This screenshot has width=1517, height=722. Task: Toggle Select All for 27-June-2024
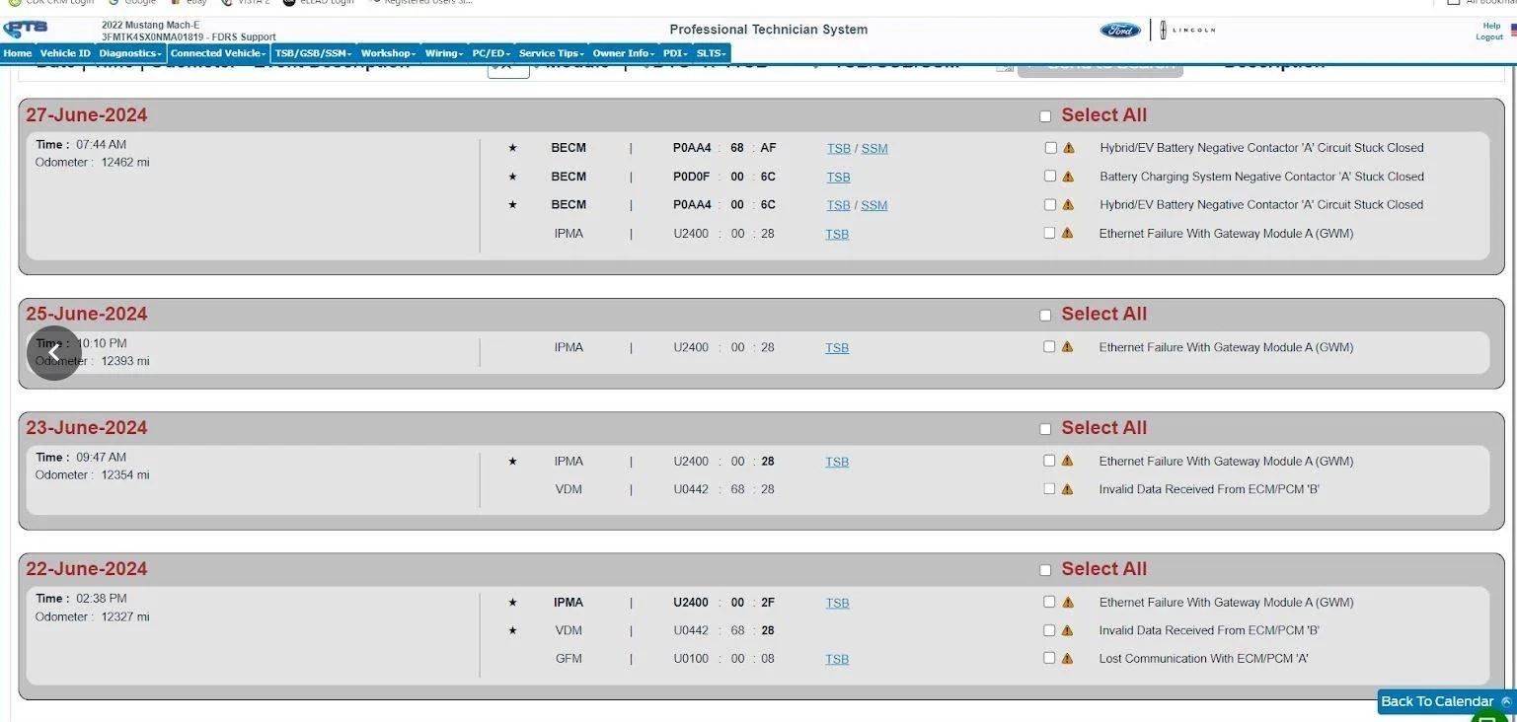point(1045,116)
